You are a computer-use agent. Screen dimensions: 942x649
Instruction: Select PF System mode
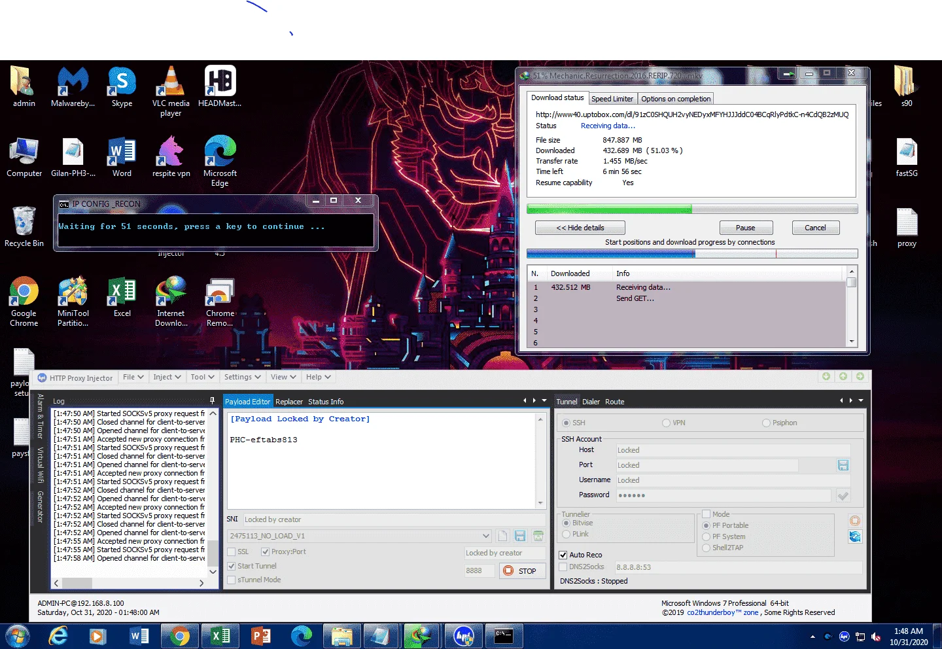pos(706,537)
